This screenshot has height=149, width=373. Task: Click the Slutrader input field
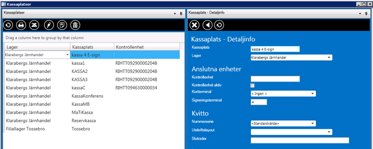pyautogui.click(x=300, y=140)
